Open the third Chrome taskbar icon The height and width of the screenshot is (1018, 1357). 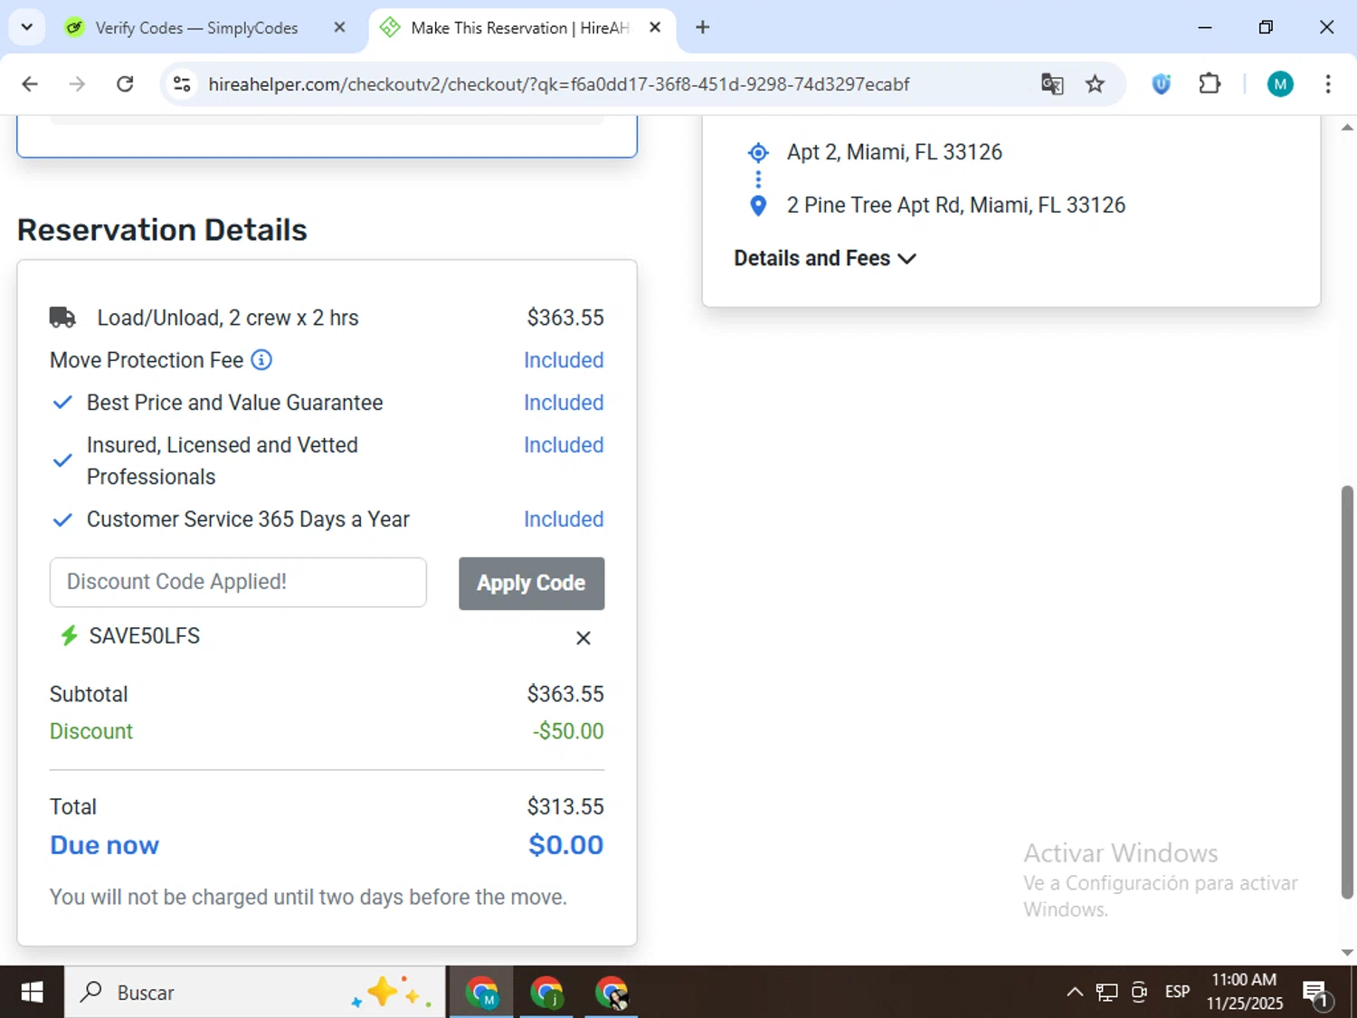pos(612,993)
